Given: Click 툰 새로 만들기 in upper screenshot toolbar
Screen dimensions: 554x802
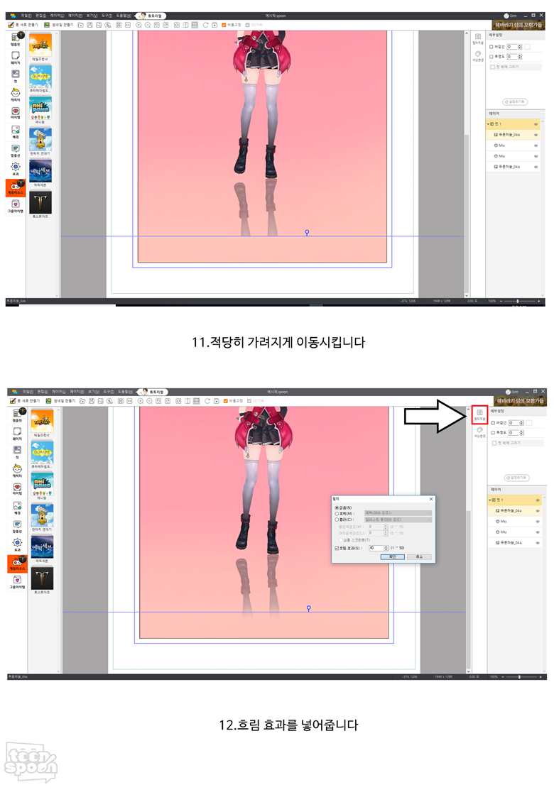Looking at the screenshot, I should (23, 25).
